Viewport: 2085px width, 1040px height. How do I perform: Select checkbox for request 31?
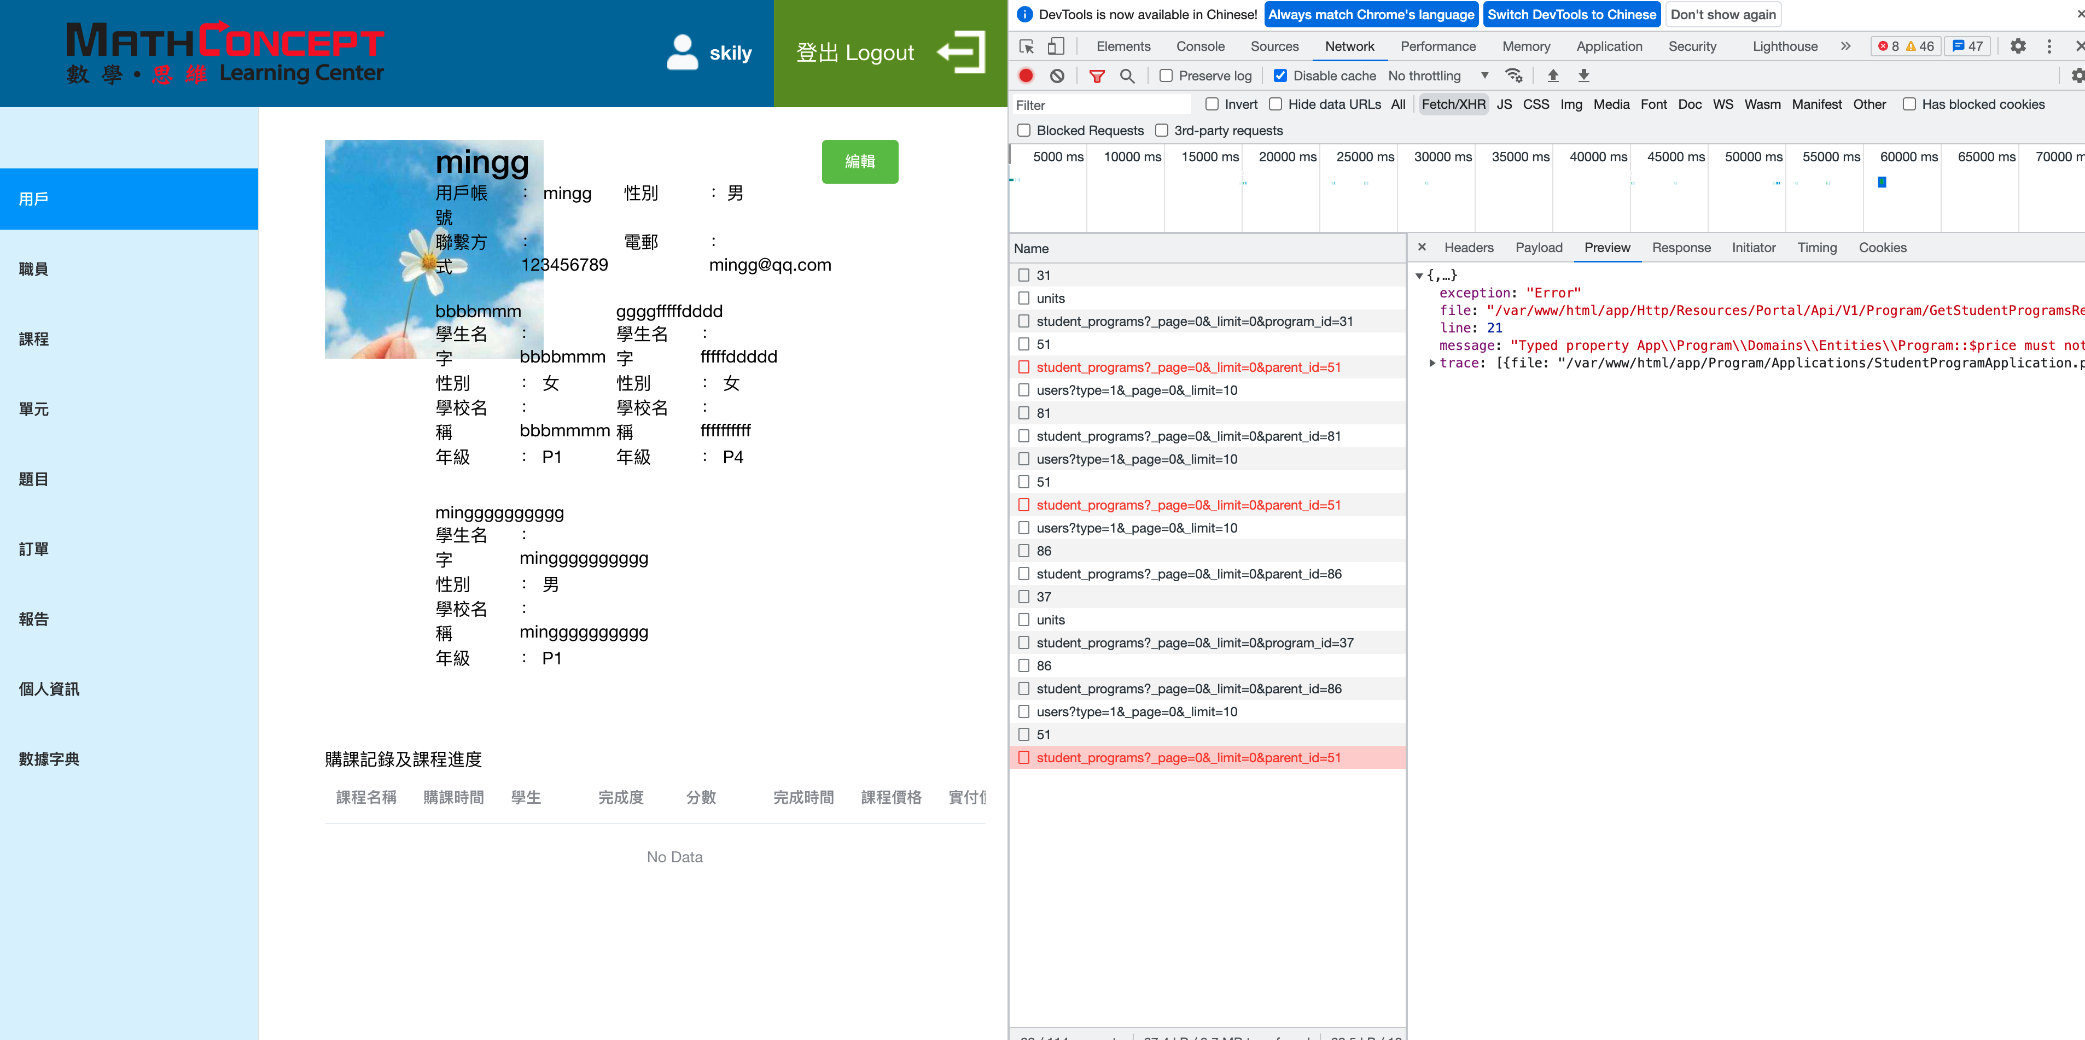[1024, 275]
